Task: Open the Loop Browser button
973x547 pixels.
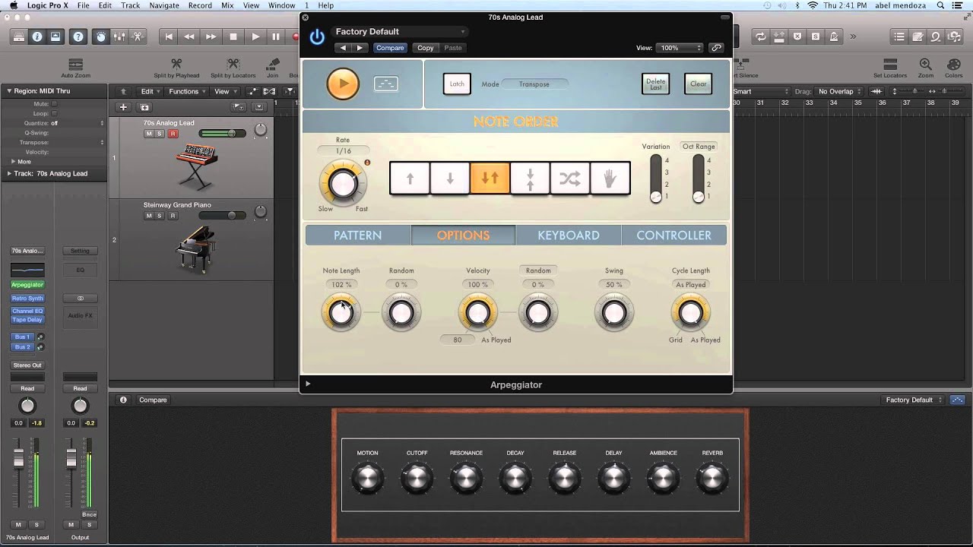Action: (x=936, y=36)
